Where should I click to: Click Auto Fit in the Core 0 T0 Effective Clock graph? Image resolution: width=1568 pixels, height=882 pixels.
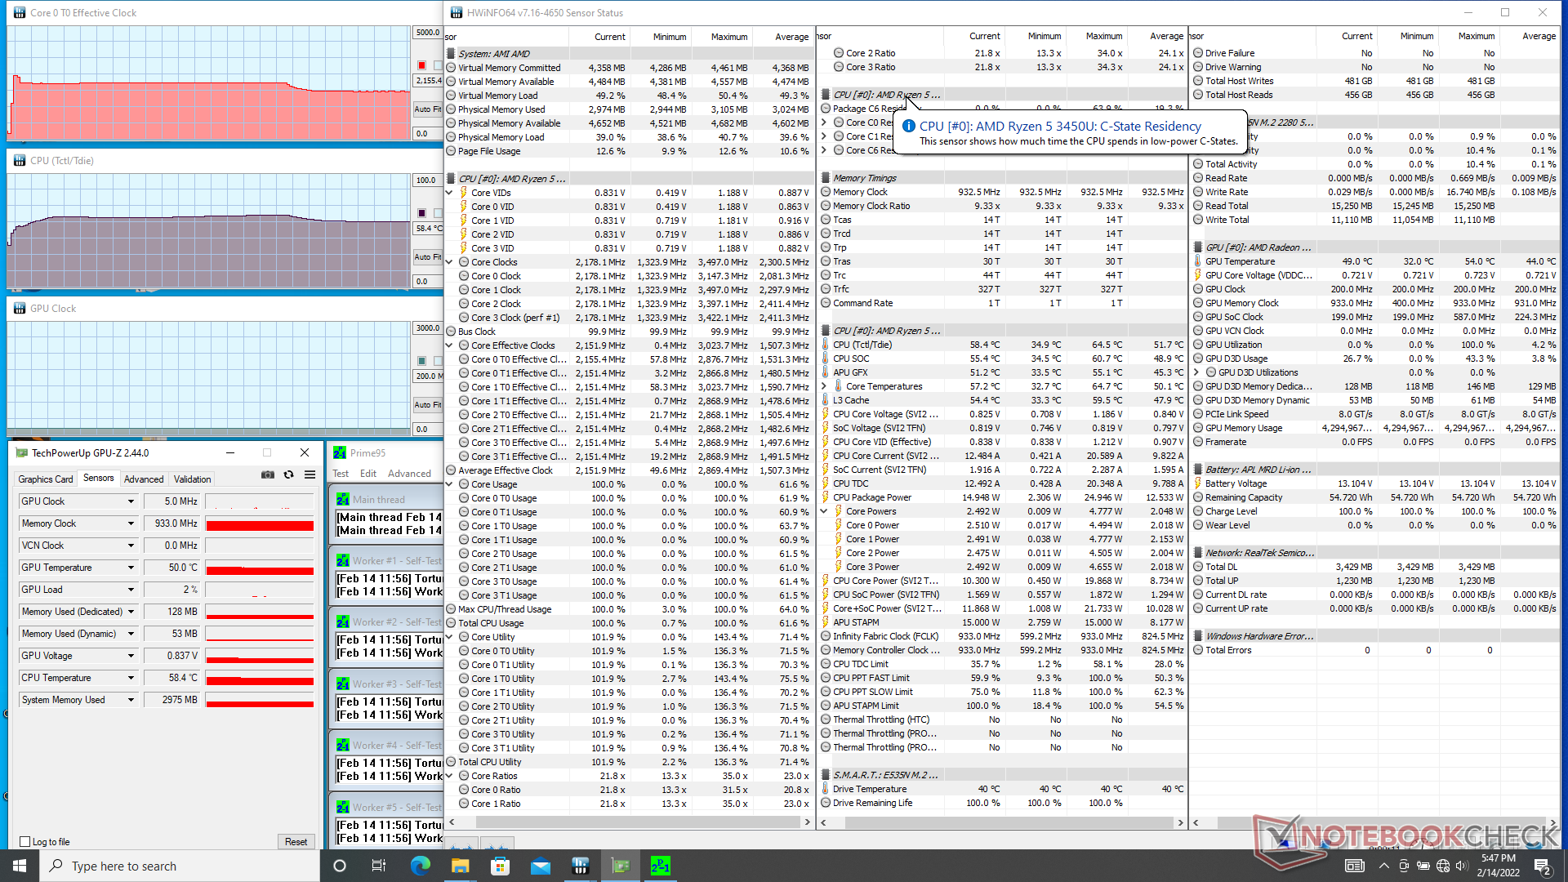(x=427, y=109)
